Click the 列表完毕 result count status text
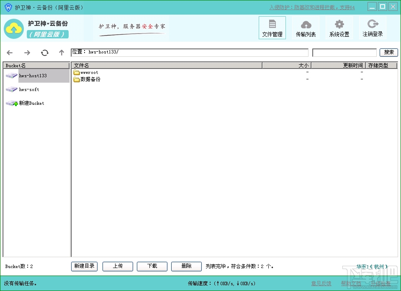 pos(239,266)
